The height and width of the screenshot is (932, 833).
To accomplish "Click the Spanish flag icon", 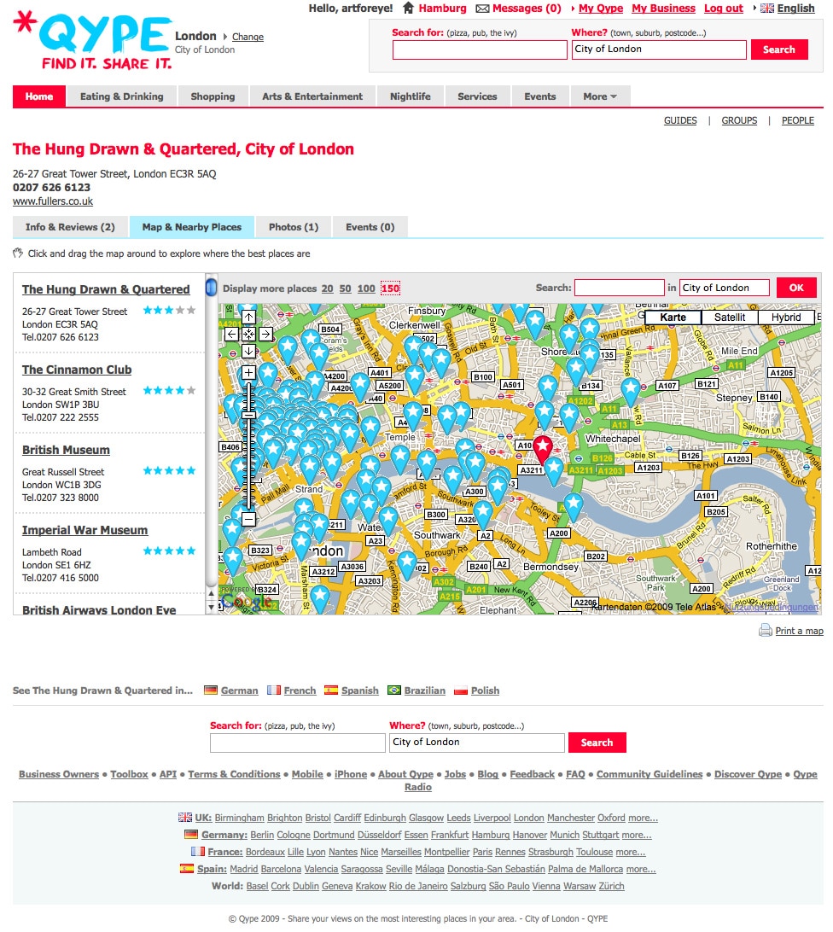I will (x=330, y=690).
